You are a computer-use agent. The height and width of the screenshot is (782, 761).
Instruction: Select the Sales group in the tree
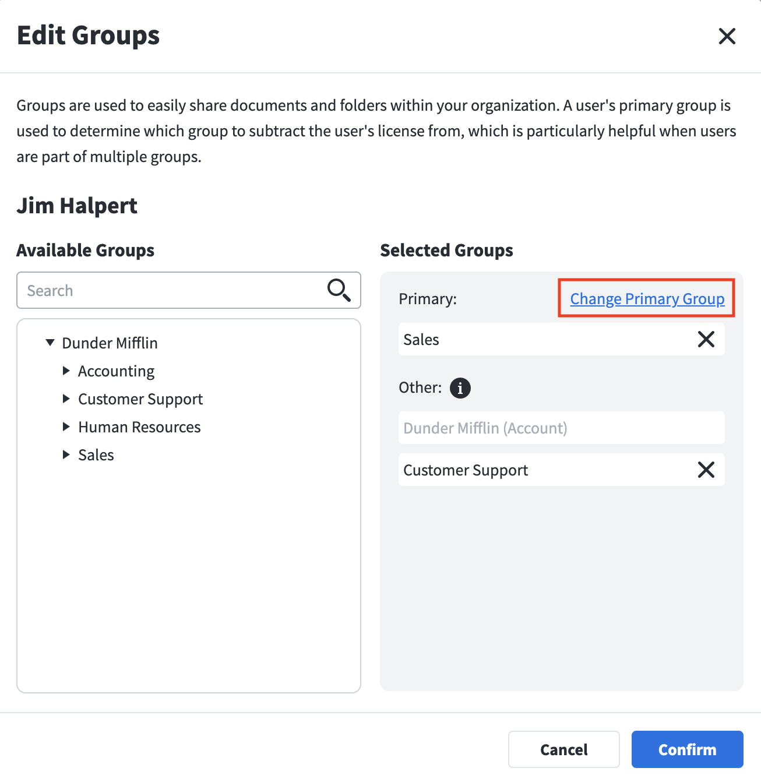click(96, 455)
